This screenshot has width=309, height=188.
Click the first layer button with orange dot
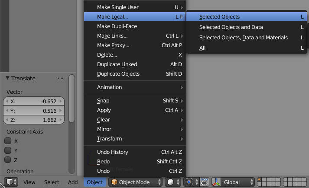tap(260, 180)
